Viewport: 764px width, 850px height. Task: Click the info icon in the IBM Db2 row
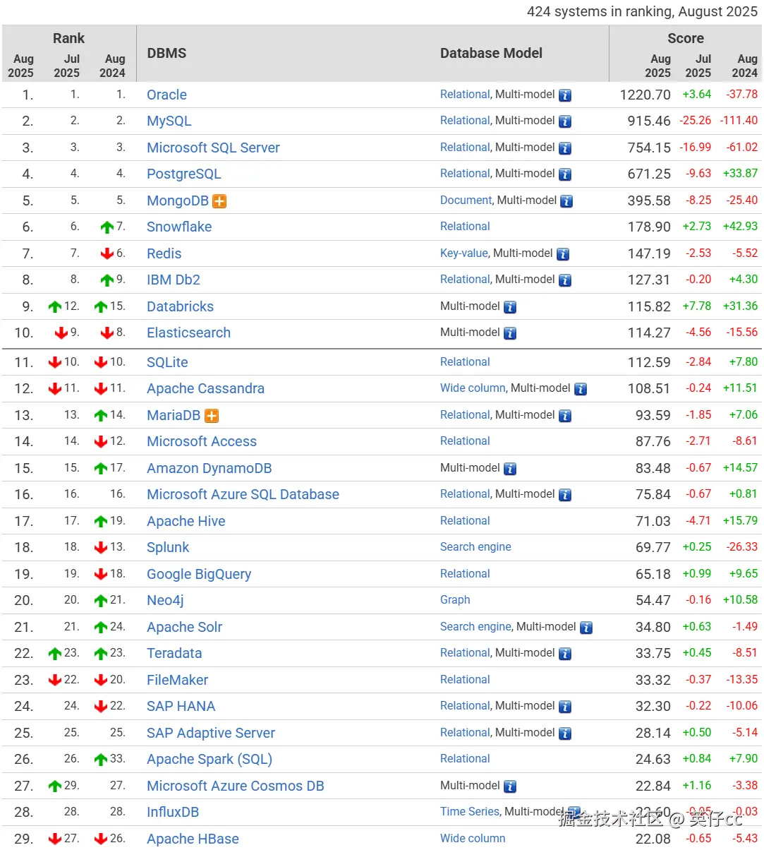click(565, 280)
